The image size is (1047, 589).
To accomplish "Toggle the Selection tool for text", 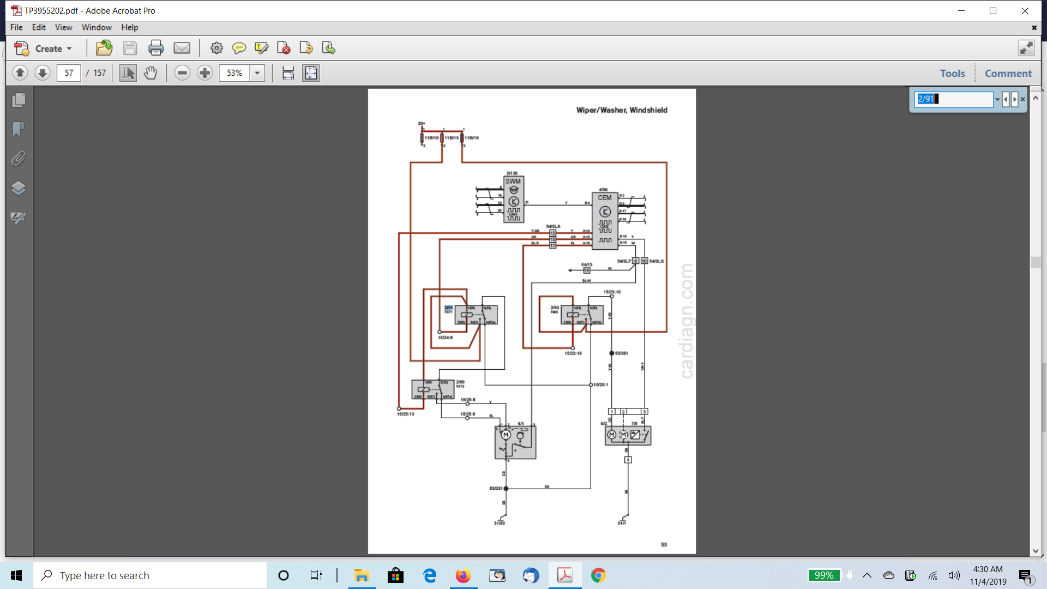I will [128, 73].
